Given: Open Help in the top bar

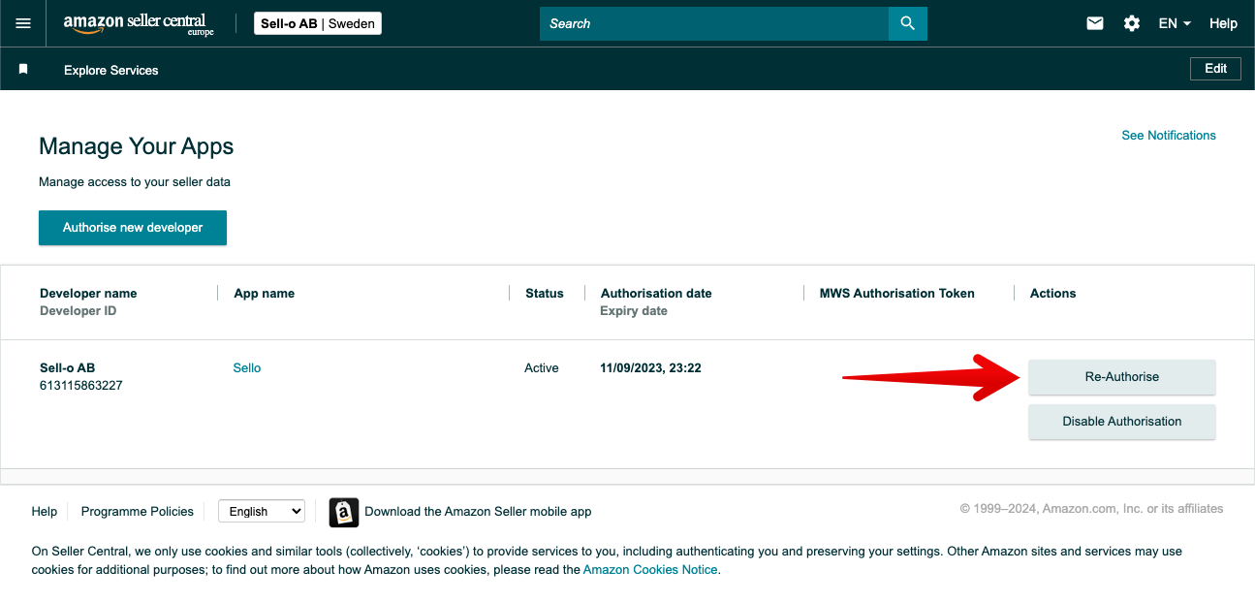Looking at the screenshot, I should (1223, 23).
